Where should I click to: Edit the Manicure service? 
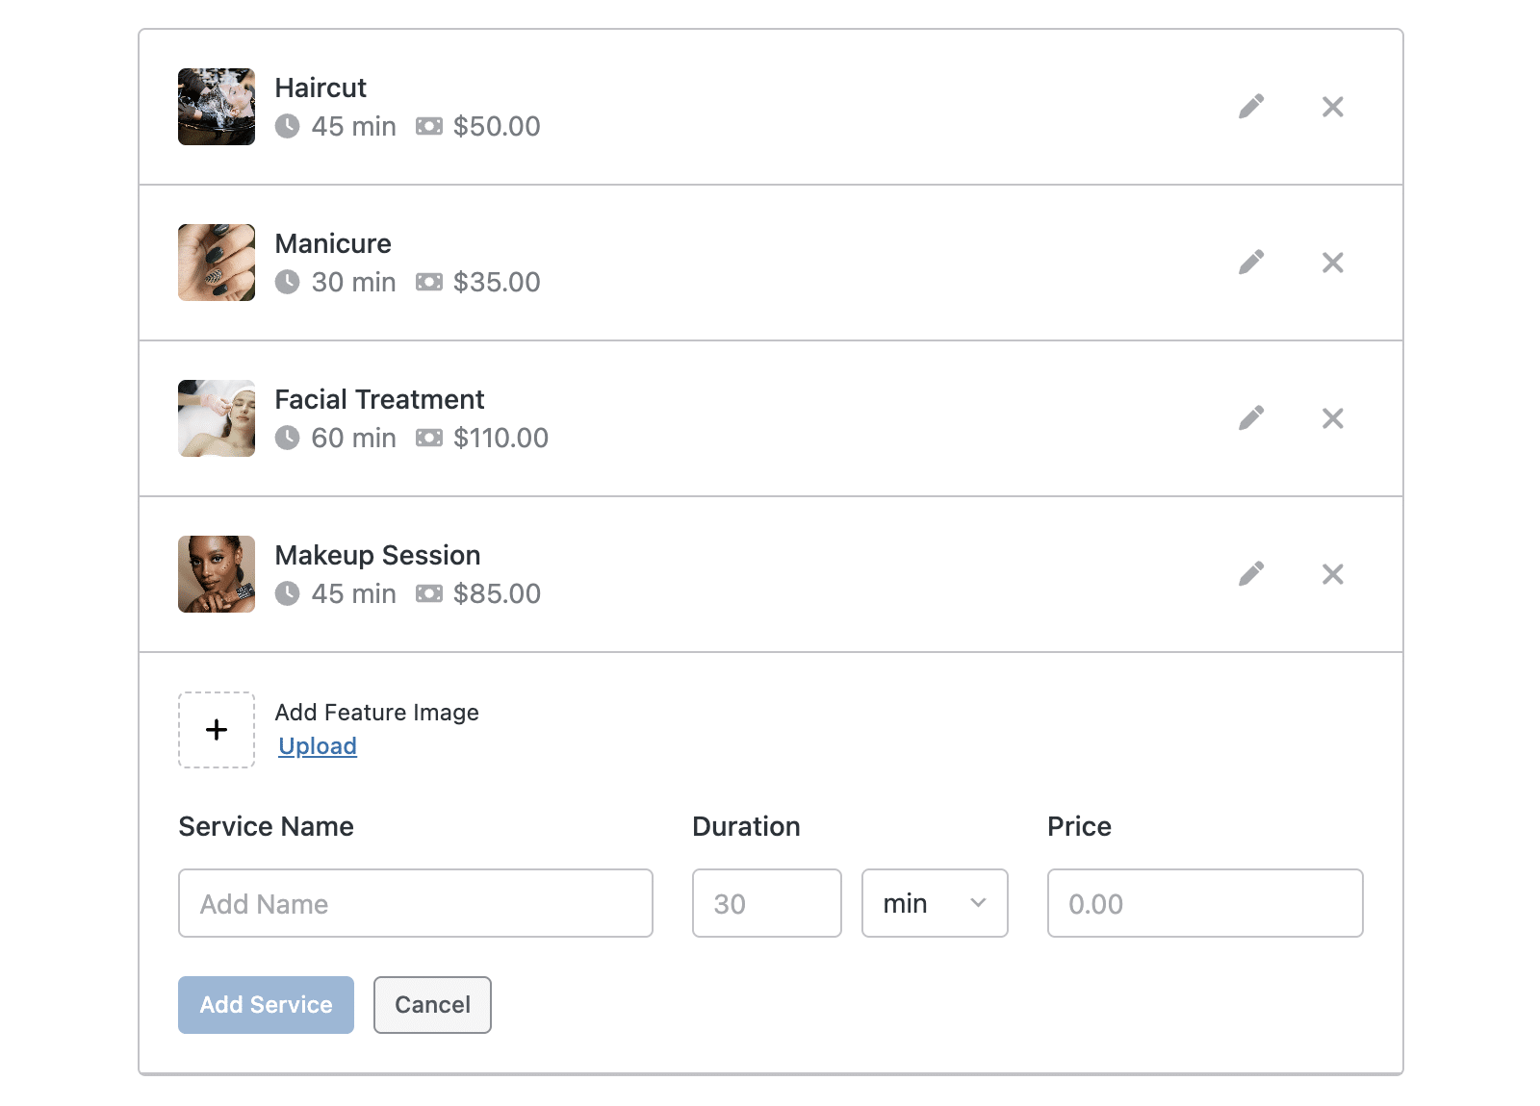click(1251, 262)
